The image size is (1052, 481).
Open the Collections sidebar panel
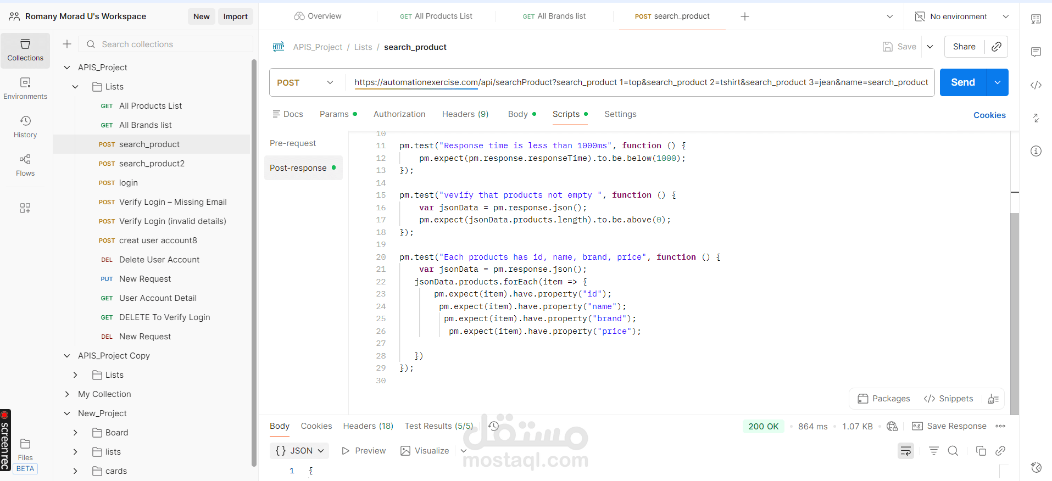25,50
